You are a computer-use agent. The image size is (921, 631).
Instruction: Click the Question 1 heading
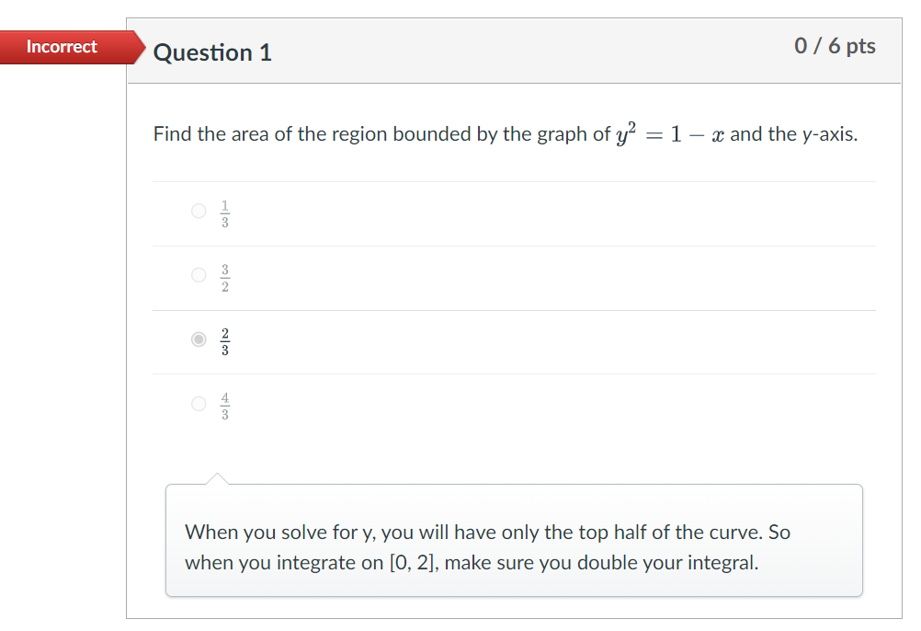point(212,52)
